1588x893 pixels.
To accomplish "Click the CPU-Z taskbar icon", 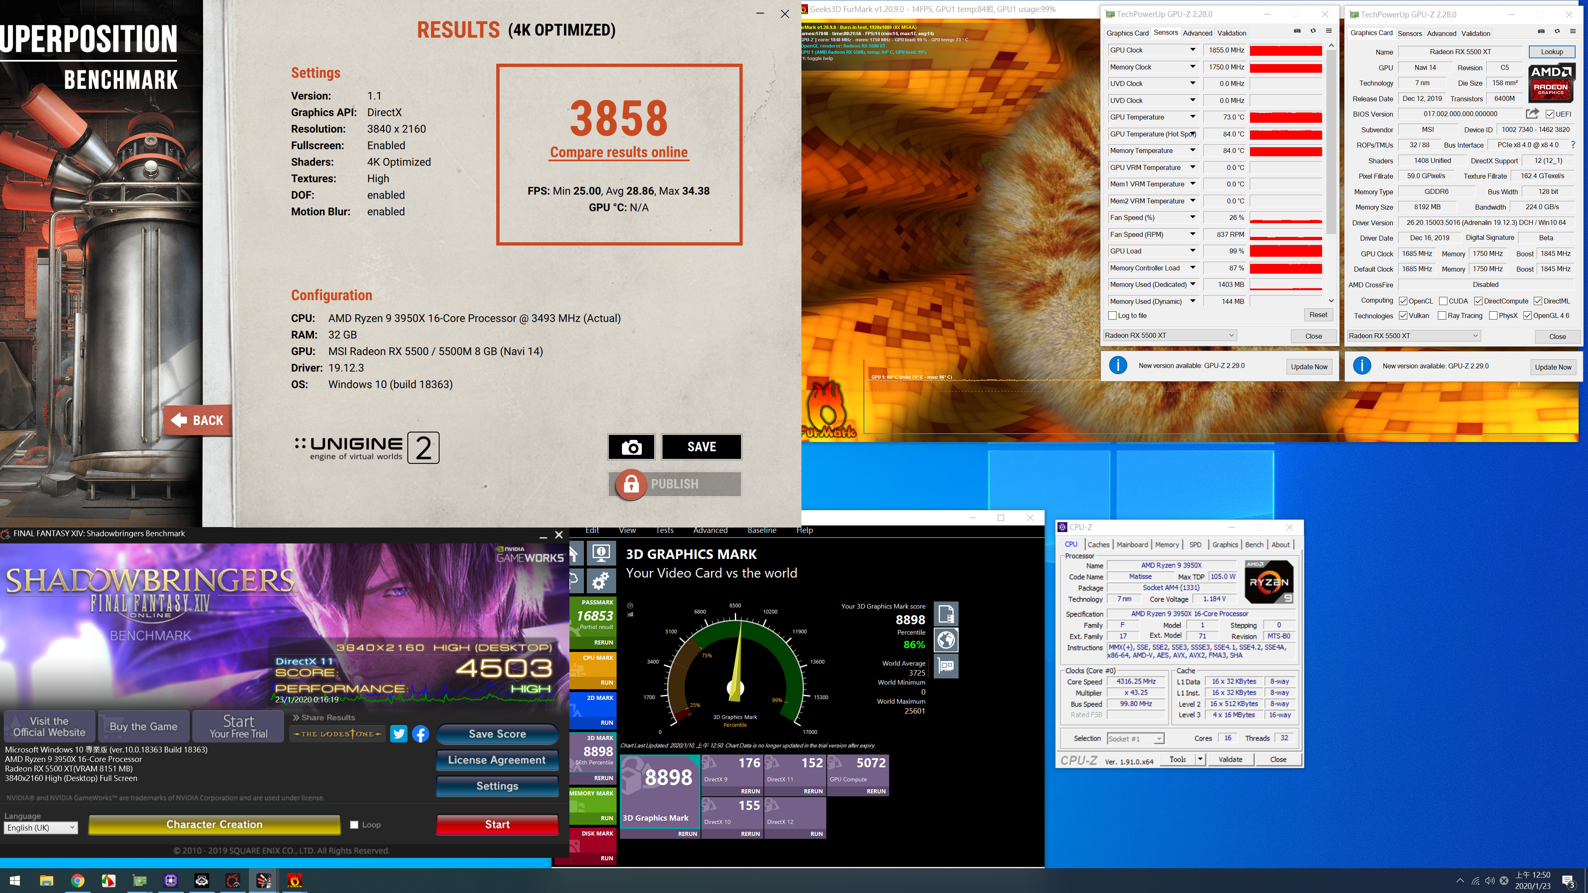I will point(171,881).
